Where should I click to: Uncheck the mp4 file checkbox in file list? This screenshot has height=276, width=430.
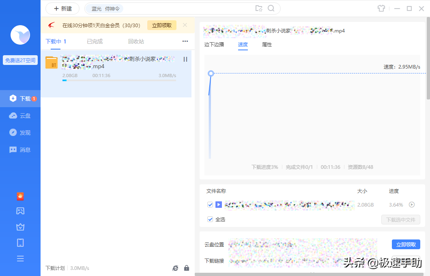(x=210, y=205)
